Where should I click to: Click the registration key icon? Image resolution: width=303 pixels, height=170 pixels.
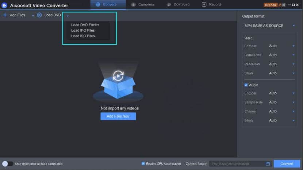point(279,5)
